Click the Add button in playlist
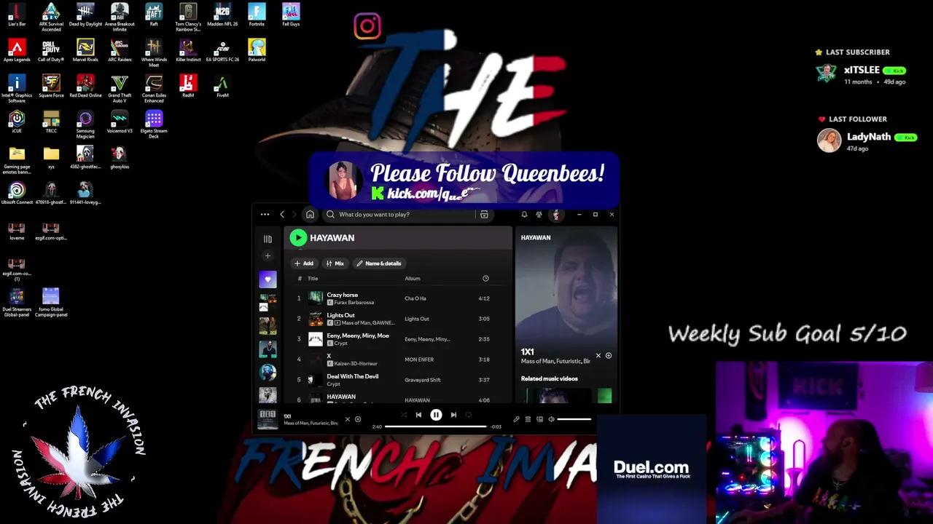 point(304,263)
